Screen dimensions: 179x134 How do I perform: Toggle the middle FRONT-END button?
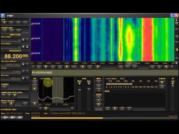12,31
